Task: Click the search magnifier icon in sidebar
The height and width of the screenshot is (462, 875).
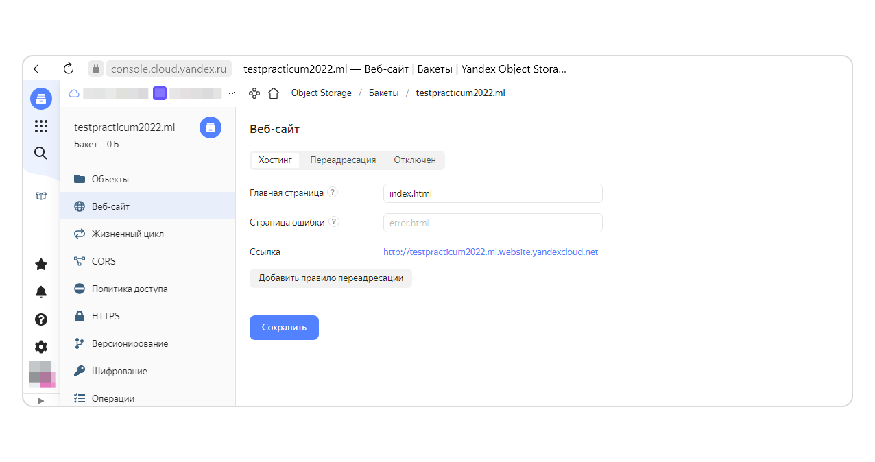Action: pyautogui.click(x=41, y=154)
